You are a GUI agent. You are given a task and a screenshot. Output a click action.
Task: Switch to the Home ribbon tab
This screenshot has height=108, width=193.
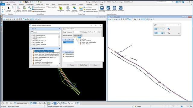click(8, 4)
